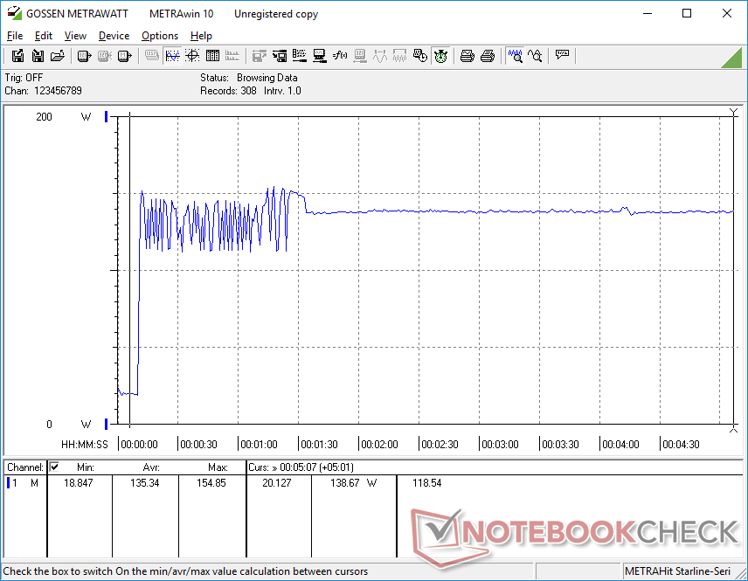Open the Edit menu
The width and height of the screenshot is (748, 581).
click(x=44, y=36)
